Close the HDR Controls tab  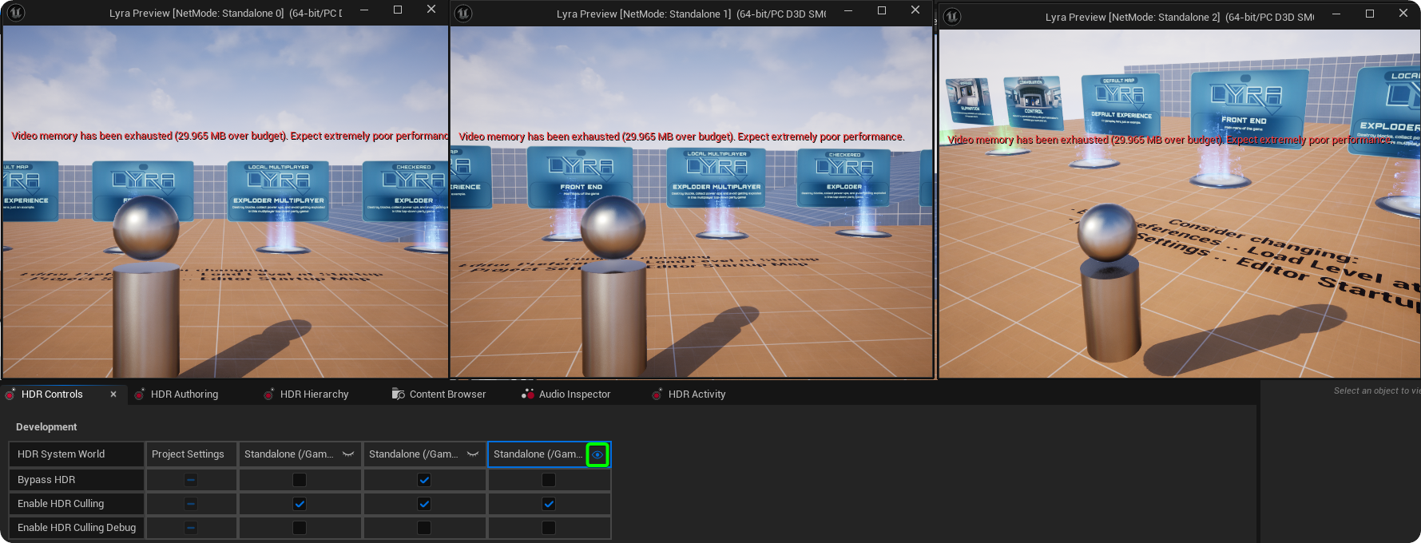pyautogui.click(x=113, y=394)
